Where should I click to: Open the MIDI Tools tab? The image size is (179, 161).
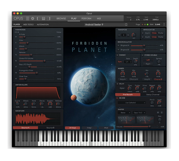click(x=28, y=25)
